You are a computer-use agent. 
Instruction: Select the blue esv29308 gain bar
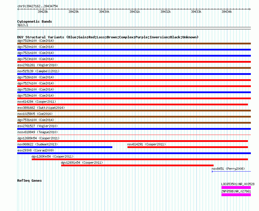tap(134, 153)
